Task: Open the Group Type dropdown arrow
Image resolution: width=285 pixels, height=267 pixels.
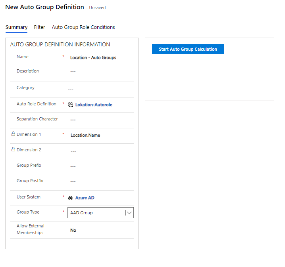Action: [129, 213]
